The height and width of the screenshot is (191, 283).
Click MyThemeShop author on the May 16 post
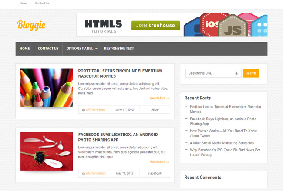coord(96,173)
